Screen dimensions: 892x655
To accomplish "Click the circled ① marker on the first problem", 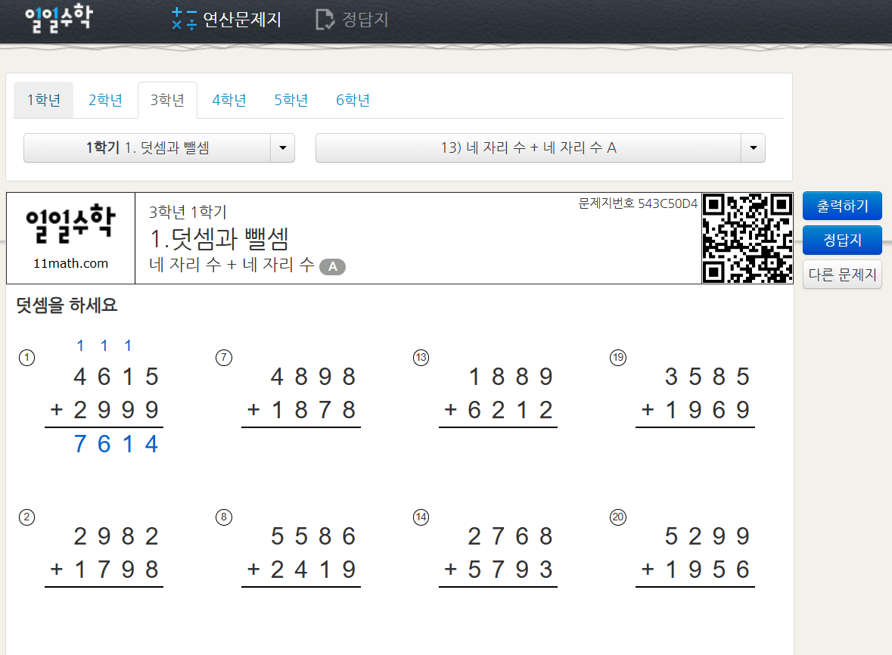I will [26, 358].
